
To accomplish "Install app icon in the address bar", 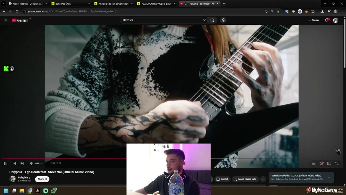I will (266, 11).
